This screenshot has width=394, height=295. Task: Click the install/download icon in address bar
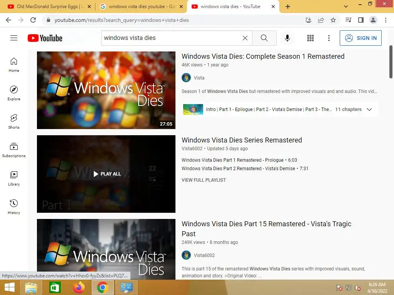309,20
